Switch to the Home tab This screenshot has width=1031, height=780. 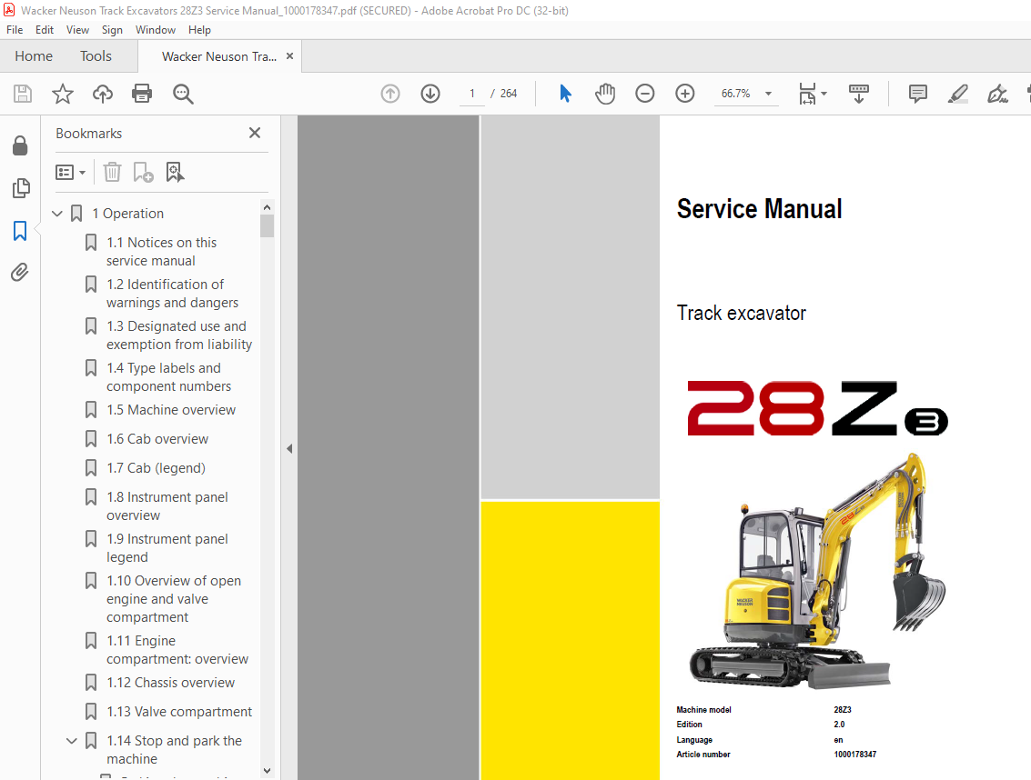click(x=34, y=56)
